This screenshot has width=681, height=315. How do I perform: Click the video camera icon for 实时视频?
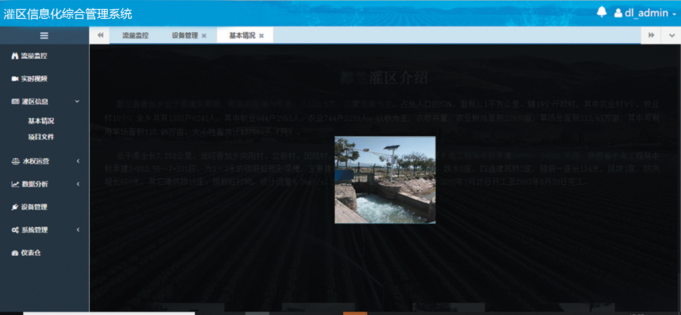(x=15, y=79)
